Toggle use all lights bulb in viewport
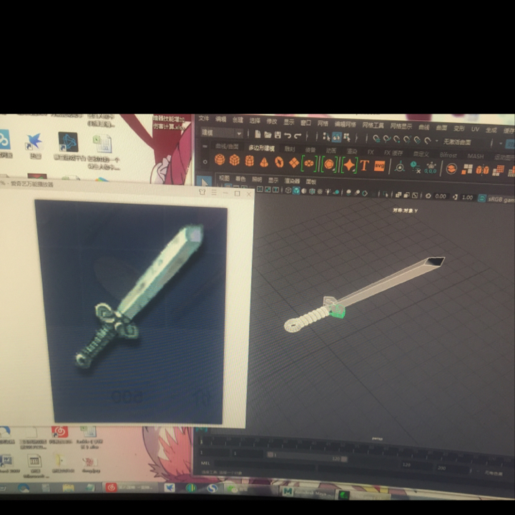 pos(328,192)
